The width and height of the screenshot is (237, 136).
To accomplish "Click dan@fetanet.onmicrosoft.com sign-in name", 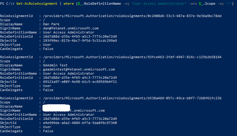I will click(x=71, y=28).
